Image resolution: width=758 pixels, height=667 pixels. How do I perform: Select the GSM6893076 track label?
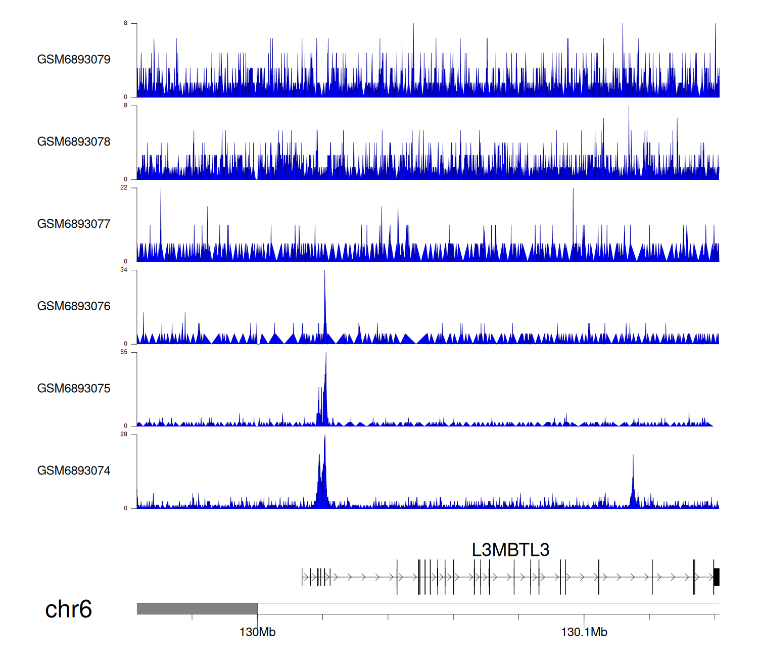tap(74, 306)
